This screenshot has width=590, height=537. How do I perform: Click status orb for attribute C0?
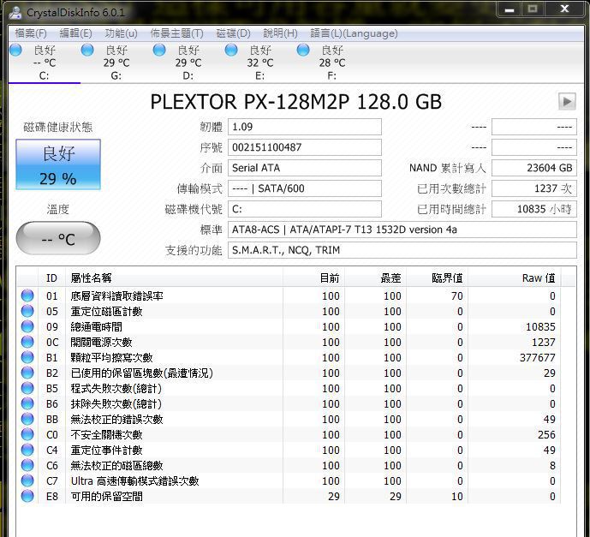click(x=27, y=434)
